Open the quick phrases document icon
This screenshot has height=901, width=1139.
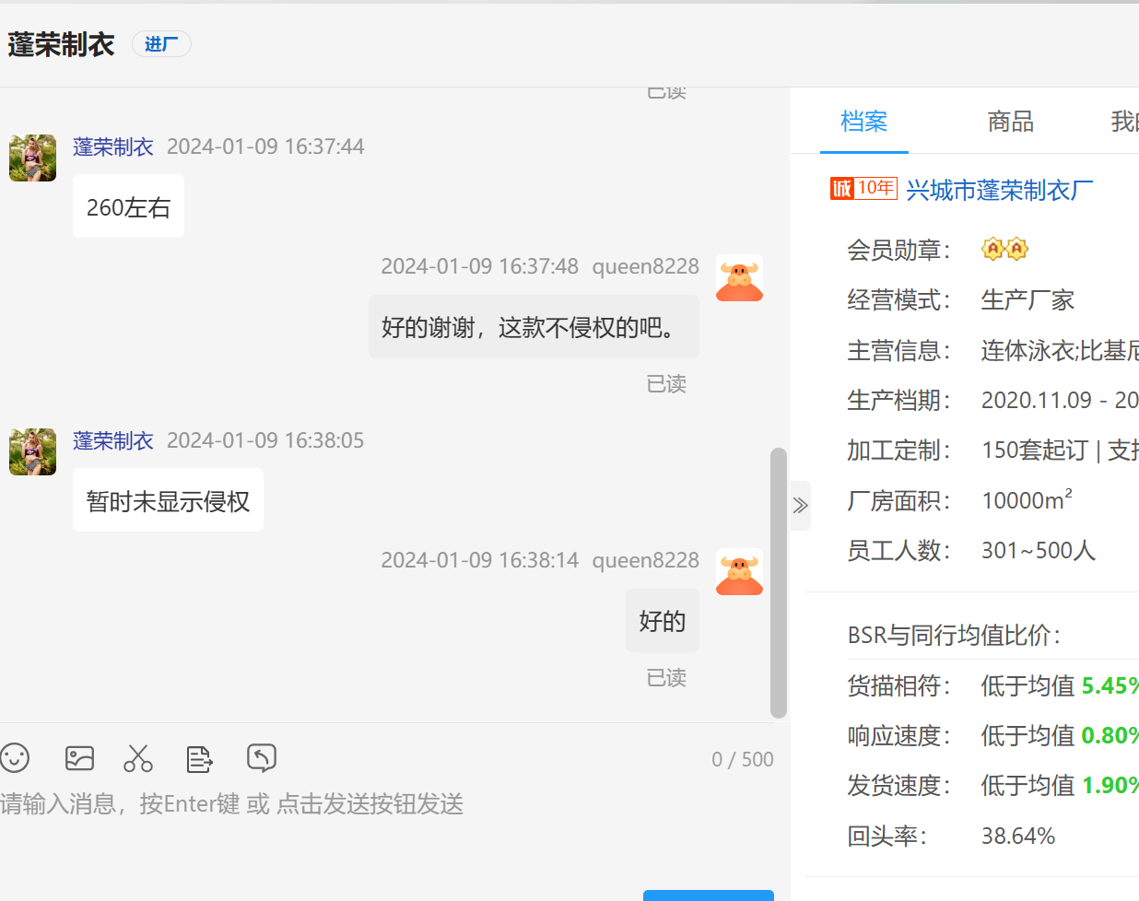199,758
